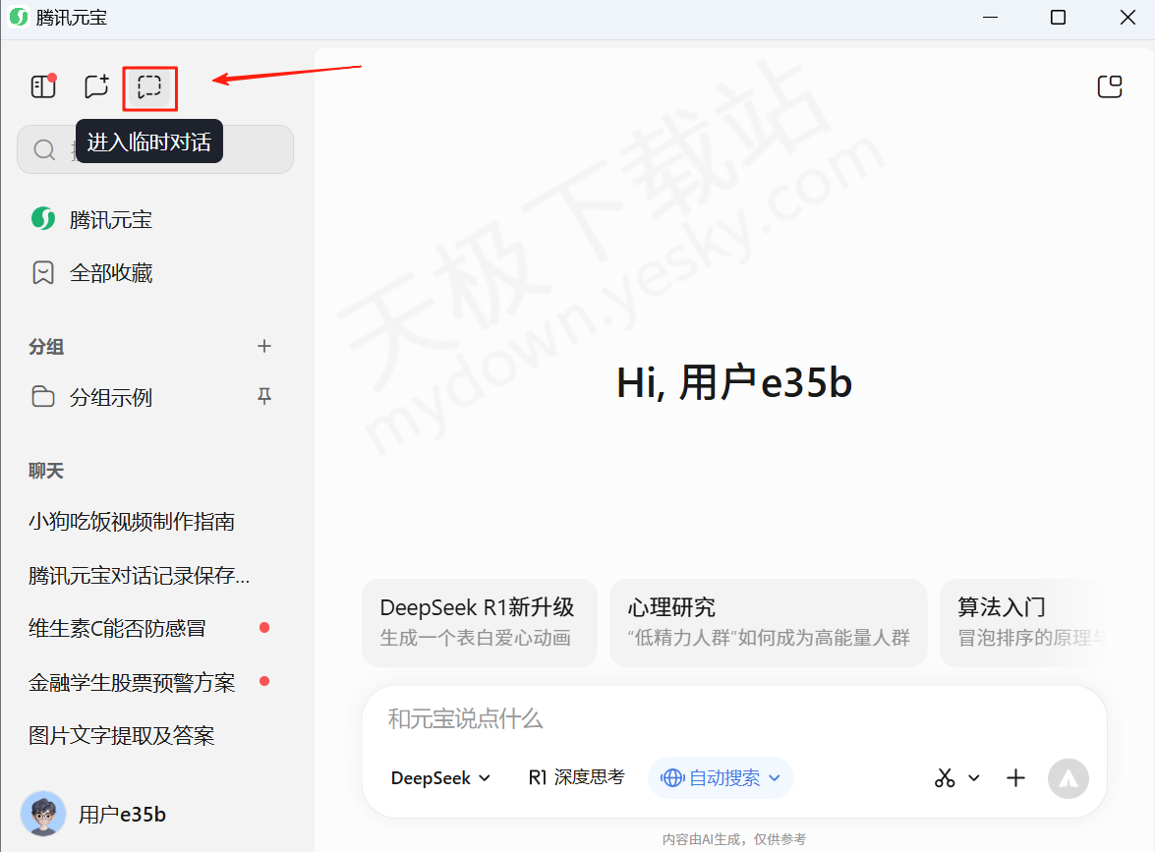The height and width of the screenshot is (852, 1155).
Task: Open the dropdown arrow next to scissors
Action: pyautogui.click(x=974, y=778)
